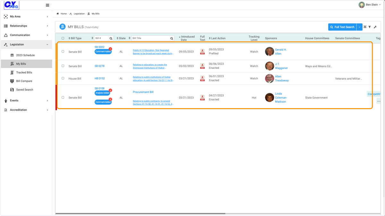Expand Accreditation sidebar section
385x216 pixels.
[x=26, y=110]
